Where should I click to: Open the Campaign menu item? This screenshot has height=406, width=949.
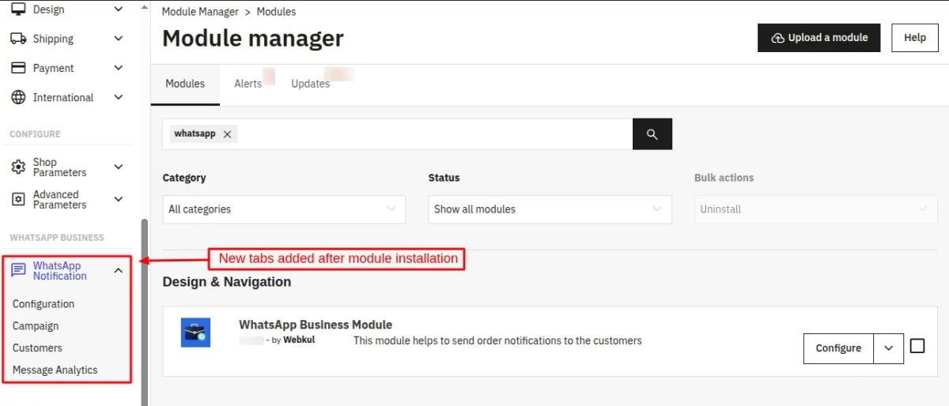point(36,326)
